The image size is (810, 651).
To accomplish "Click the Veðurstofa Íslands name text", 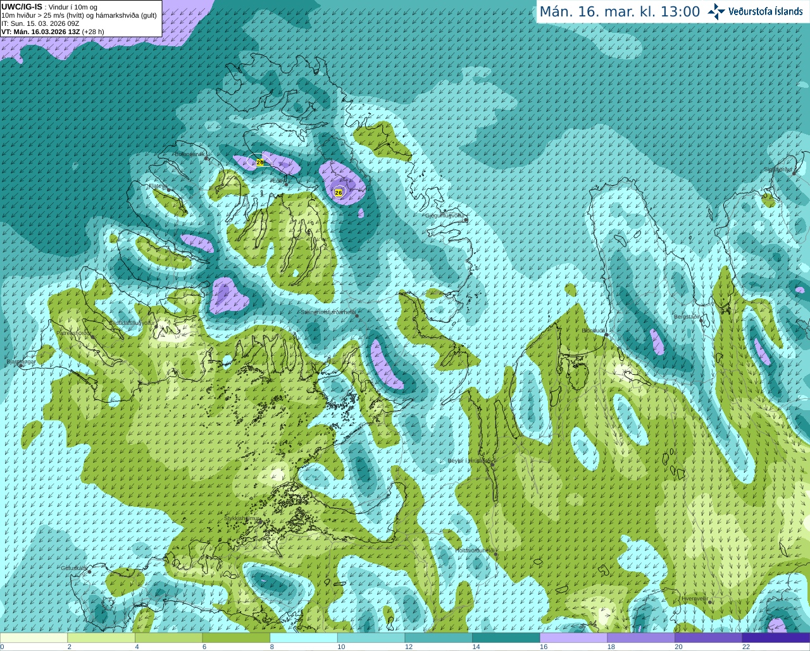I will (x=765, y=11).
